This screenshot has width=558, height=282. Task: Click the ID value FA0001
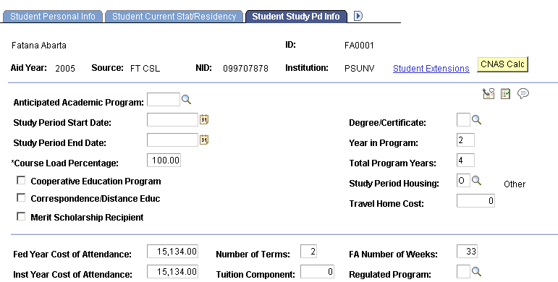359,46
